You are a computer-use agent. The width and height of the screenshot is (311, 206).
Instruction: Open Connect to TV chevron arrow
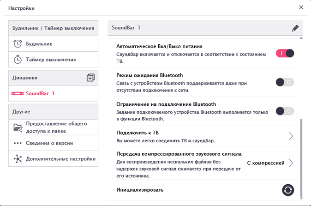coord(291,136)
